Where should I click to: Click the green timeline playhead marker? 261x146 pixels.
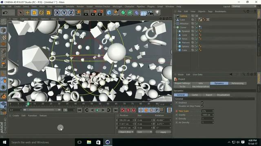[x=28, y=104]
